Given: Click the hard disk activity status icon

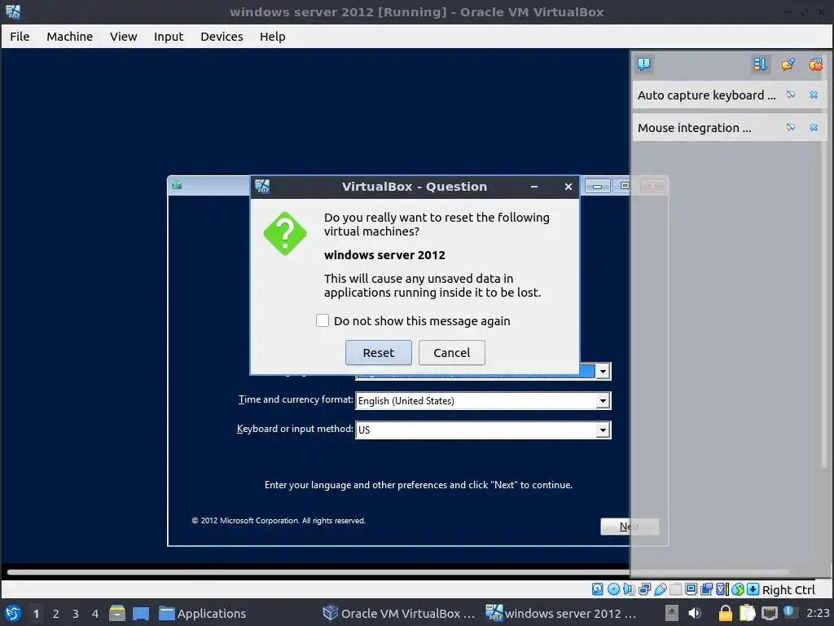Looking at the screenshot, I should click(597, 589).
